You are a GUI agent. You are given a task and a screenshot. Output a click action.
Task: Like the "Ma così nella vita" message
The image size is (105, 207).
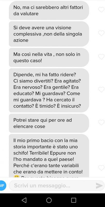[101, 57]
